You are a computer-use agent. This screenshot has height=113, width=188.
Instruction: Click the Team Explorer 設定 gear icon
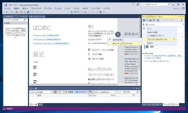click(x=147, y=47)
